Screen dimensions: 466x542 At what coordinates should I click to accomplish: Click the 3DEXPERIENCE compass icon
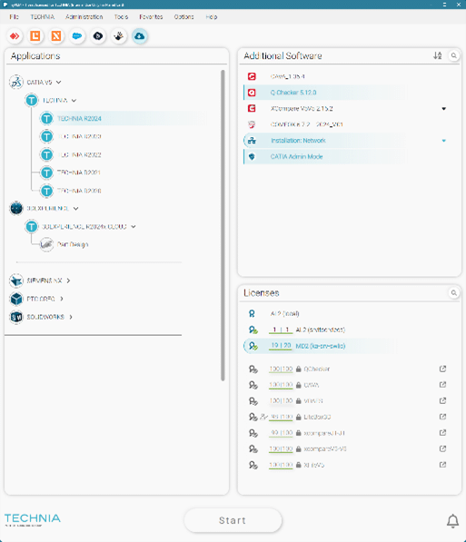[16, 209]
